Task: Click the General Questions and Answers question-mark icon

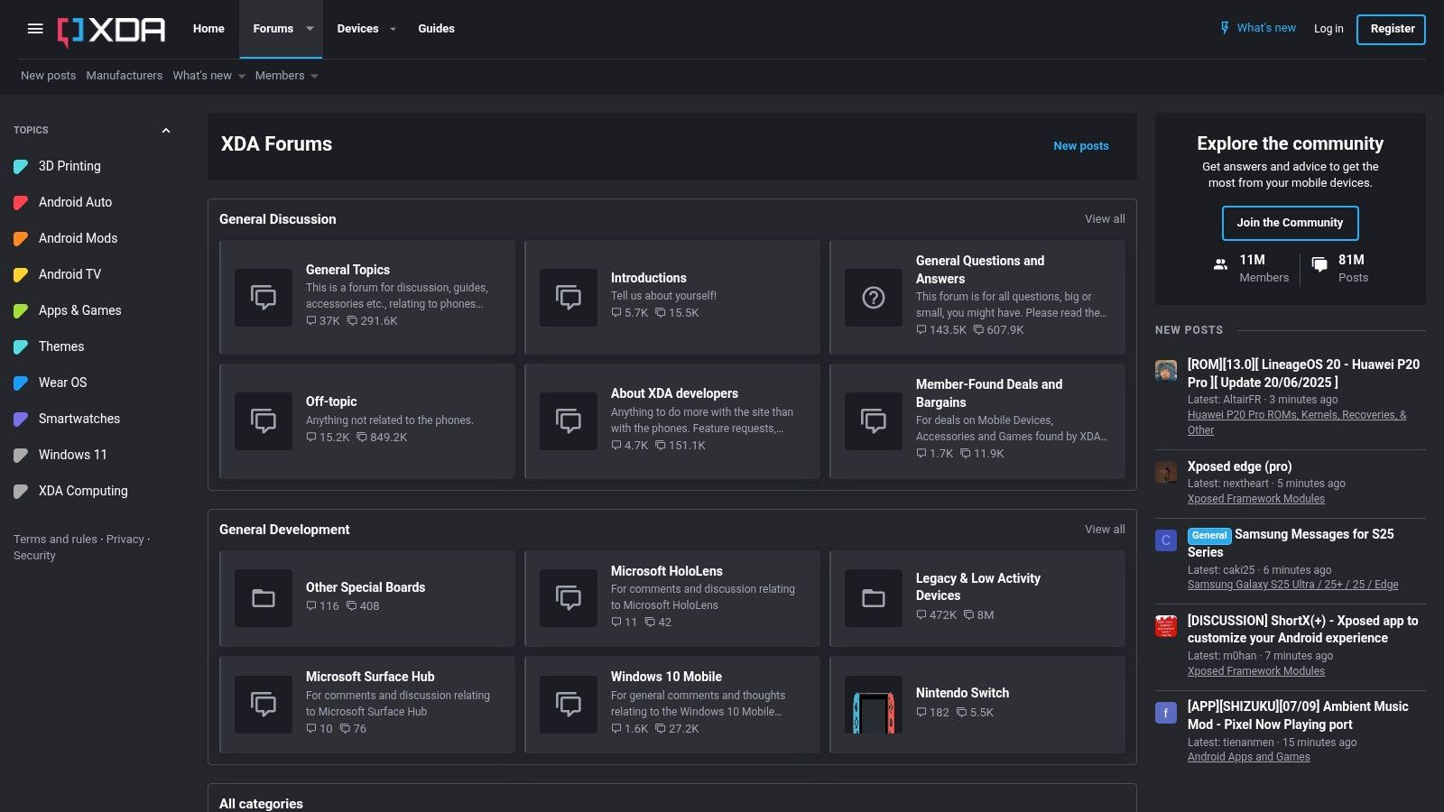Action: point(872,297)
